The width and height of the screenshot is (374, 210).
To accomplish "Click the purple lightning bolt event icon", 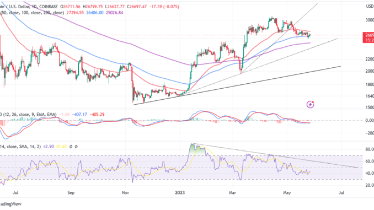I will click(310, 104).
